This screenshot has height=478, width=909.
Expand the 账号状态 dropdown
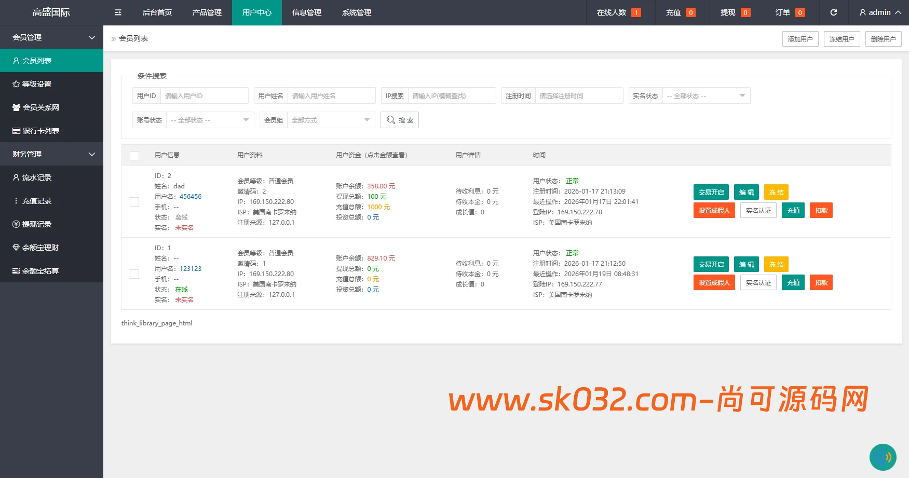point(209,120)
